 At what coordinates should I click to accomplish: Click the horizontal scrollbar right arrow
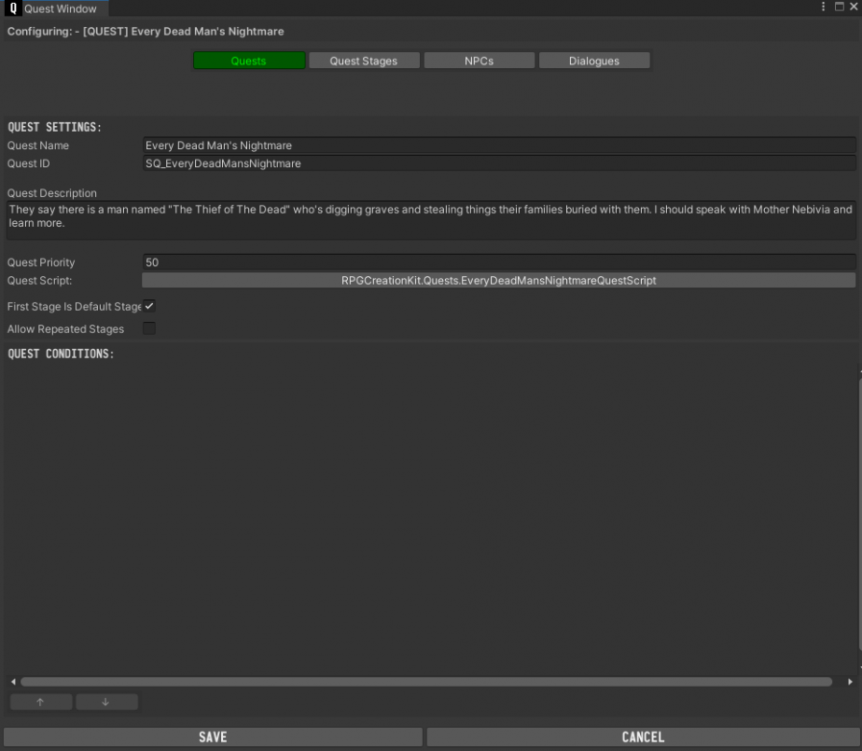pos(850,682)
